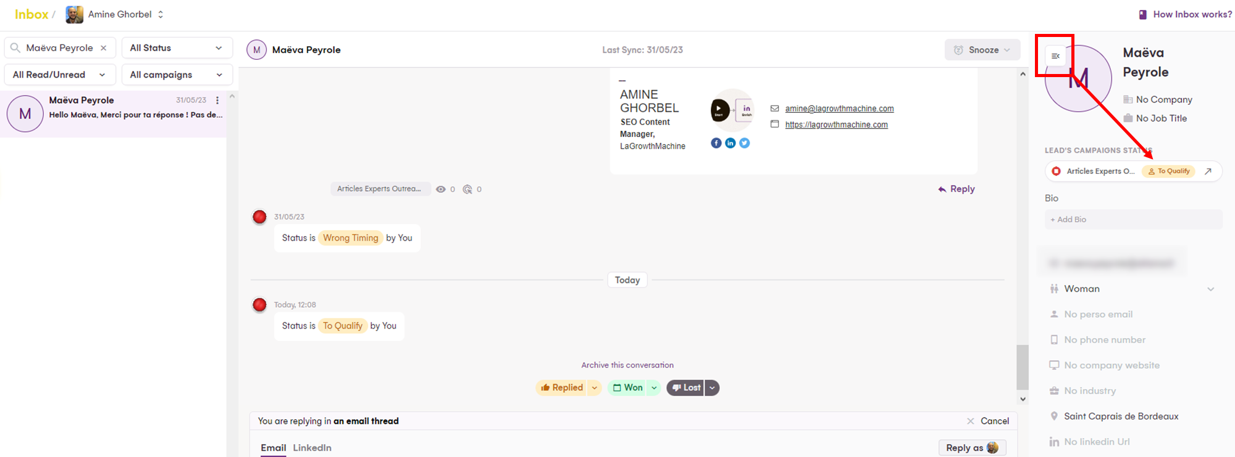
Task: Mark the conversation as Replied
Action: pos(562,388)
